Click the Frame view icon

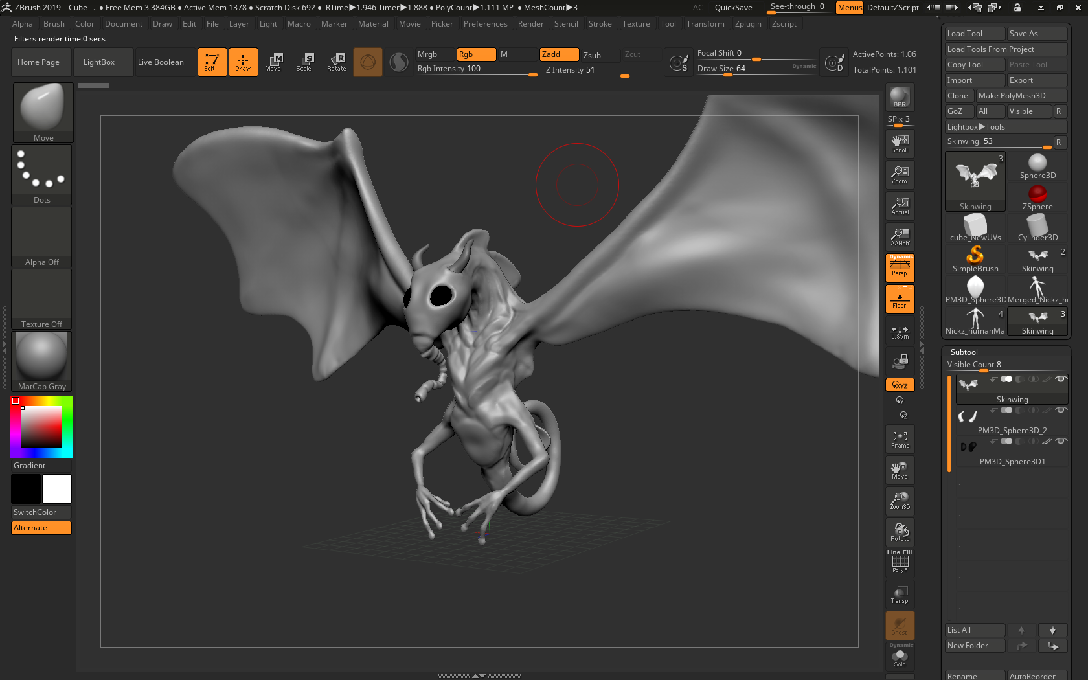coord(900,439)
